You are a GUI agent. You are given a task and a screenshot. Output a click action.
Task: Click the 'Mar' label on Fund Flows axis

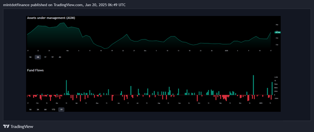tap(57, 103)
